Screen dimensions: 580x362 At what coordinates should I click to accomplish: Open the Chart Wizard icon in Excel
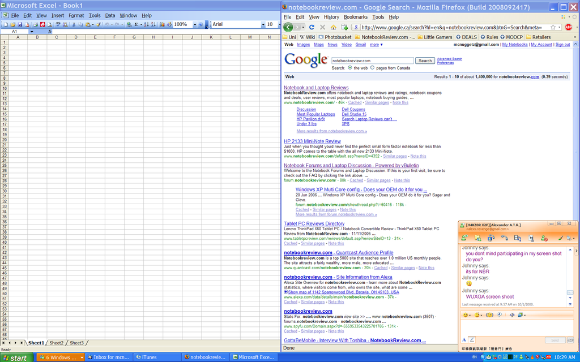click(x=162, y=24)
